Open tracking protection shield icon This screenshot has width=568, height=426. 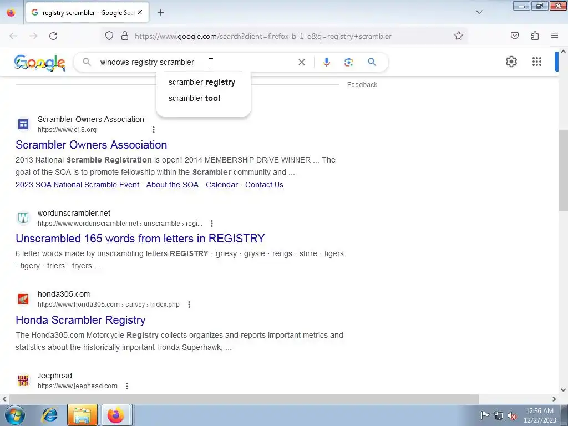click(x=109, y=35)
